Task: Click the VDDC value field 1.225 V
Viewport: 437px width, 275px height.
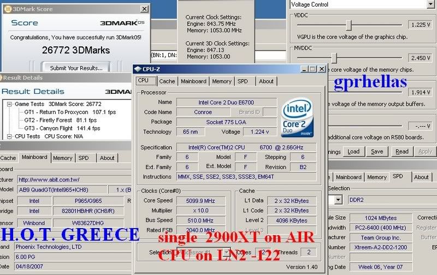Action: tap(421, 25)
